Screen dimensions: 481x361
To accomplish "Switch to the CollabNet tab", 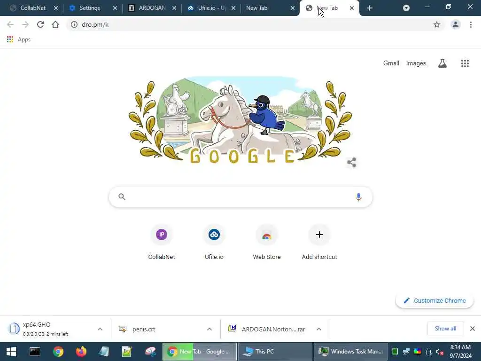I will 32,8.
